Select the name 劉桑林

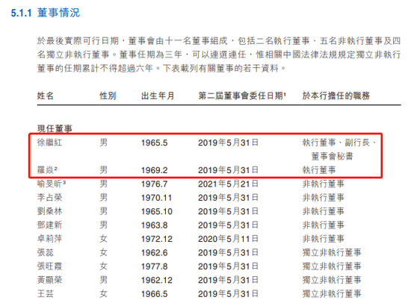[49, 211]
